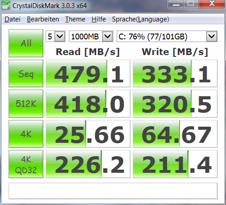Click the empty comment field at bottom
Viewport: 226px width, 205px height.
point(113,191)
